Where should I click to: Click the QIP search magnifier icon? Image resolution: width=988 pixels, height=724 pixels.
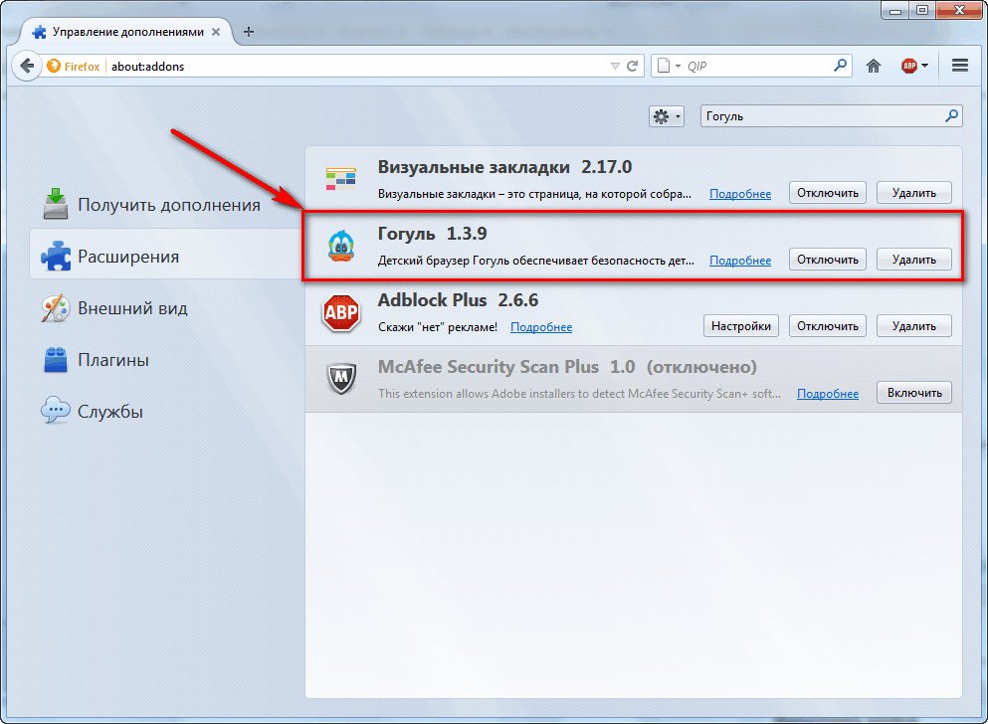click(840, 66)
